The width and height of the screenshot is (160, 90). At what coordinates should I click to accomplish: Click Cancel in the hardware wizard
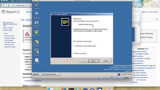pyautogui.click(x=106, y=61)
